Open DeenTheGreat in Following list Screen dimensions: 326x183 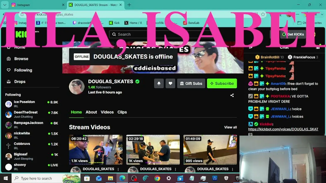(x=32, y=114)
